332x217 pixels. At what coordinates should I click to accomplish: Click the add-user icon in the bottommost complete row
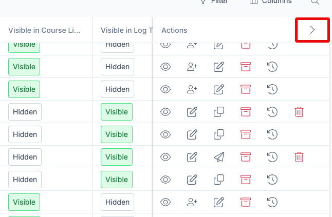pyautogui.click(x=192, y=202)
